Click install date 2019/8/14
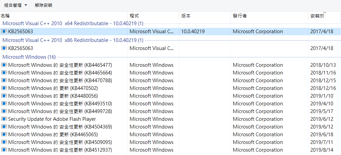The image size is (341, 155). coord(322,150)
